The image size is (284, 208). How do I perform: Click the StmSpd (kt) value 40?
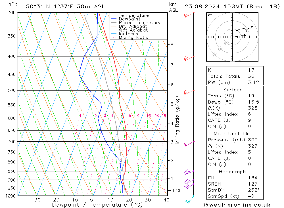pyautogui.click(x=251, y=196)
